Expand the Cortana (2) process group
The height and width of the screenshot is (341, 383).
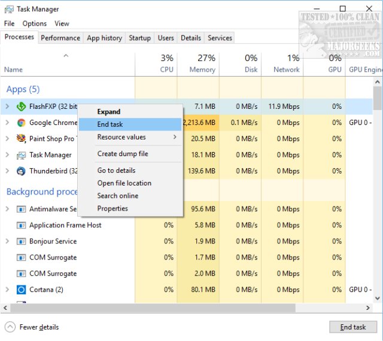(7, 290)
